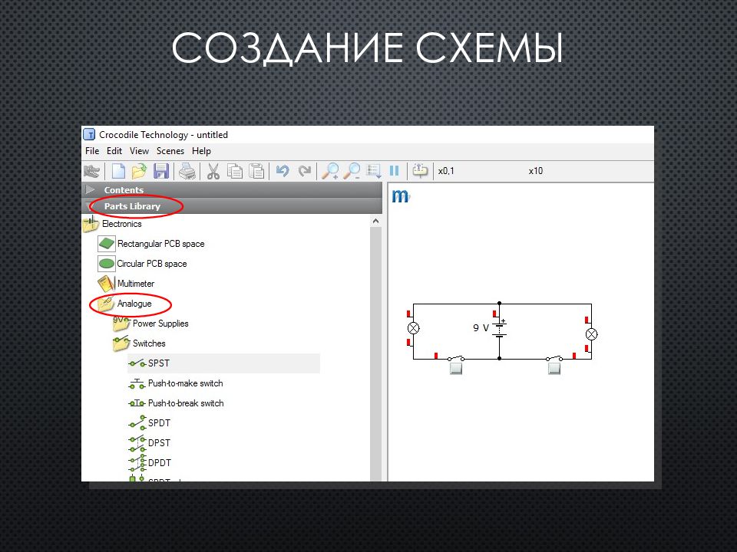
Task: Choose the DPDT switch component
Action: click(158, 462)
